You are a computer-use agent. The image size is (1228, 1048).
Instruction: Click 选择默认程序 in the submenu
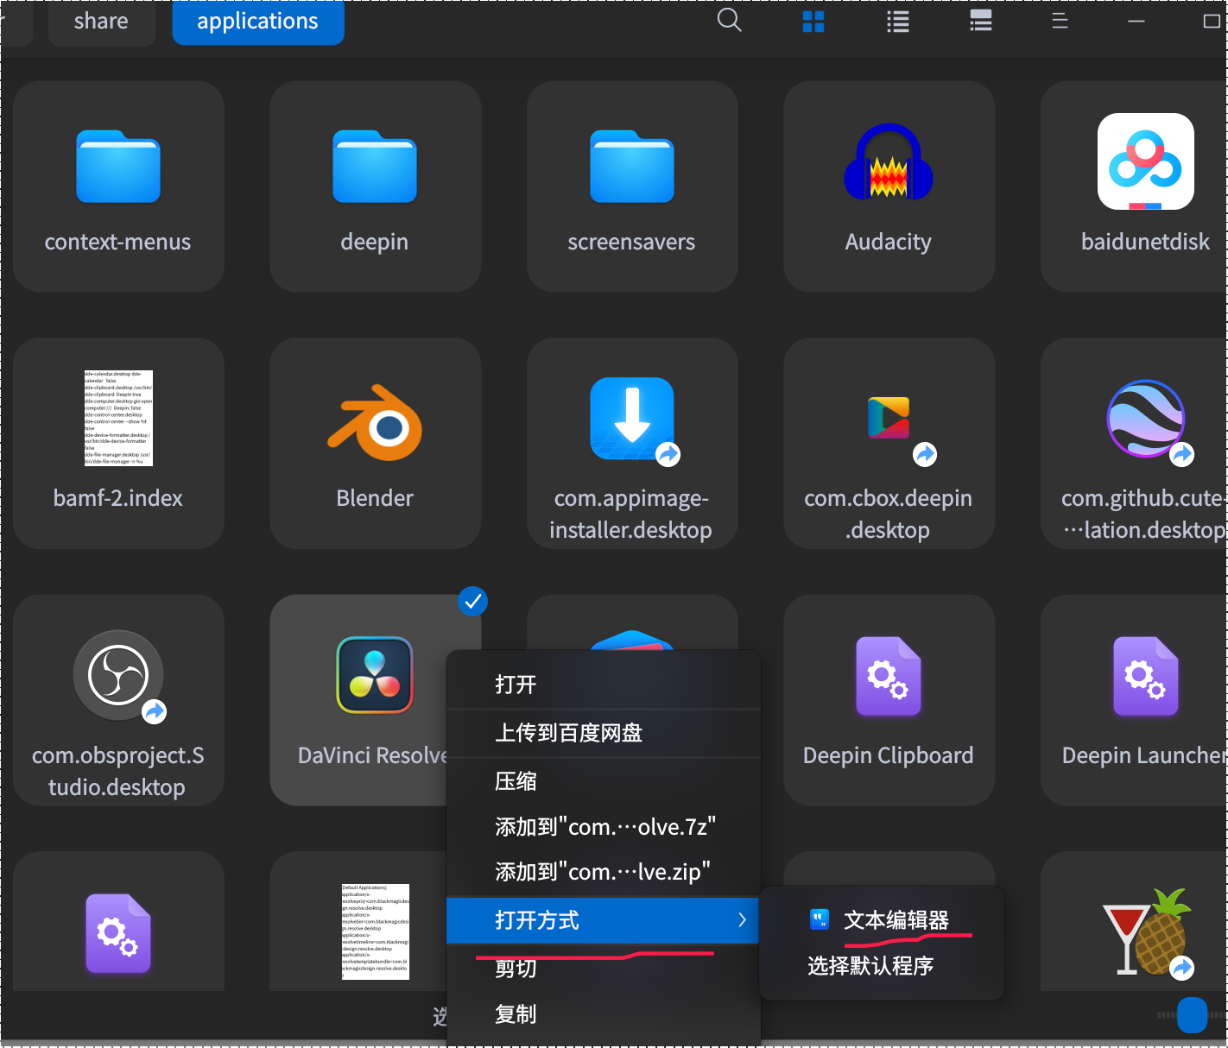pos(870,966)
